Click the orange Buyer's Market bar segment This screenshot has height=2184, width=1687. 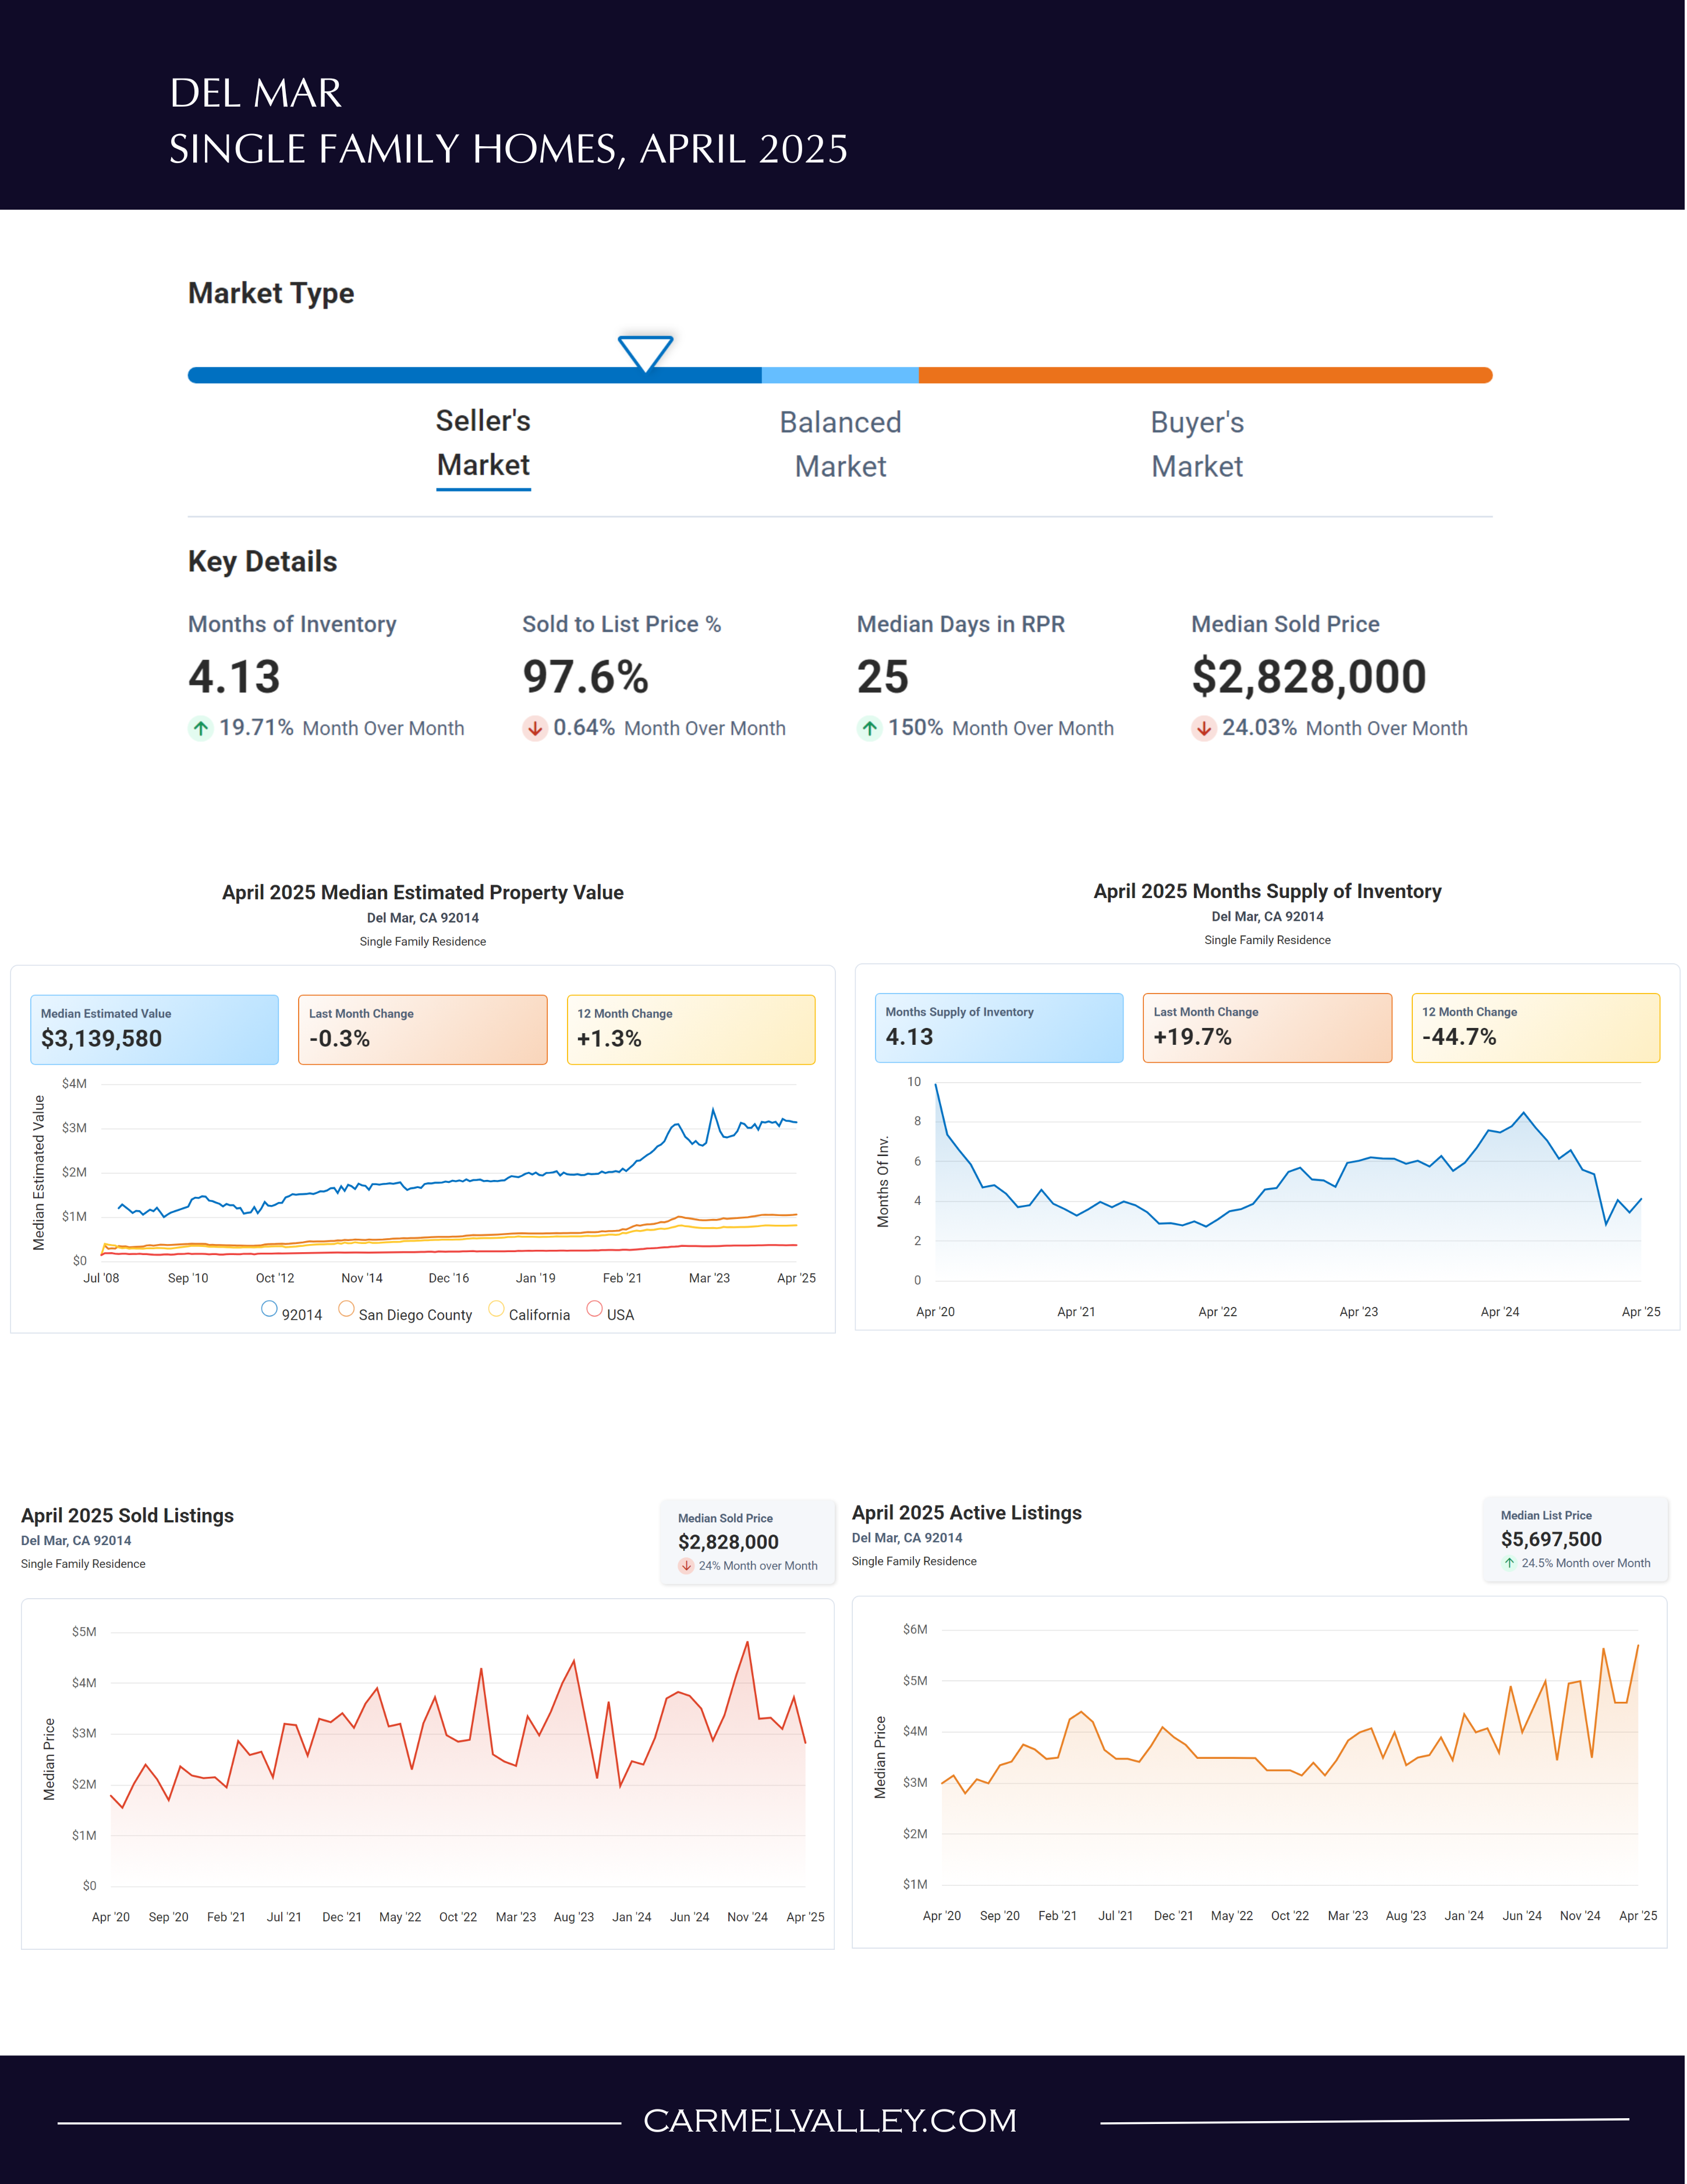tap(1205, 375)
